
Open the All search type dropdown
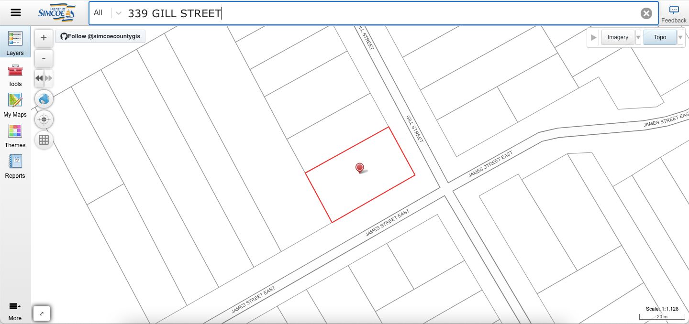pyautogui.click(x=108, y=13)
